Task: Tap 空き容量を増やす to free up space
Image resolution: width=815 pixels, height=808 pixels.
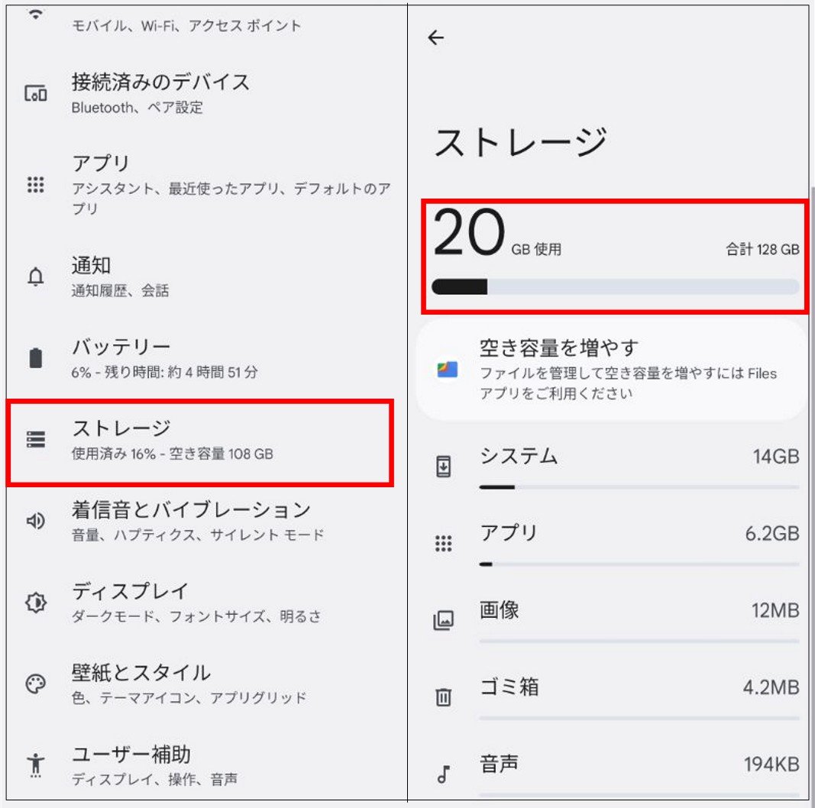Action: (611, 370)
